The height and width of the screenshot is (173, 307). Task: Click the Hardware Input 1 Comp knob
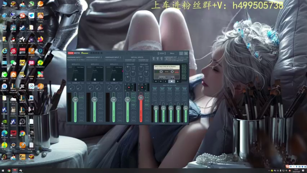pos(72,88)
